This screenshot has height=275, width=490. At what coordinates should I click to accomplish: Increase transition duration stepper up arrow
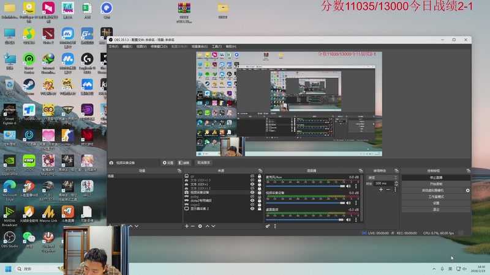tap(396, 182)
